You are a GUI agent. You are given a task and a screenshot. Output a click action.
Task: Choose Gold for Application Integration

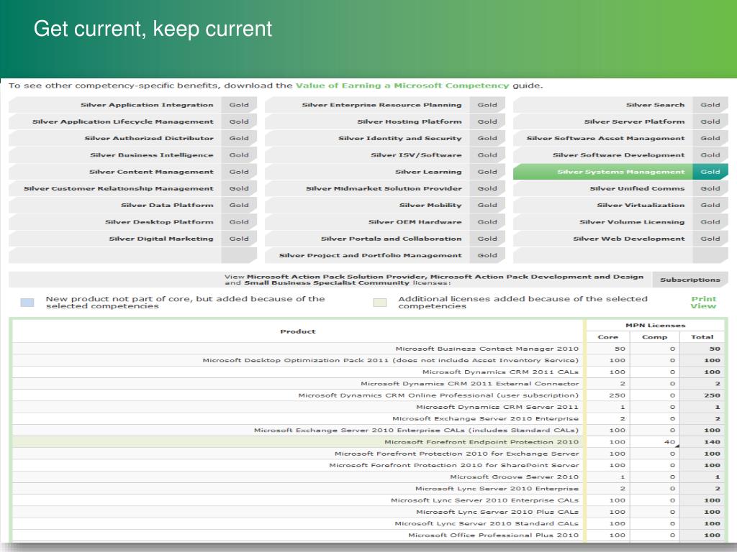[x=239, y=105]
